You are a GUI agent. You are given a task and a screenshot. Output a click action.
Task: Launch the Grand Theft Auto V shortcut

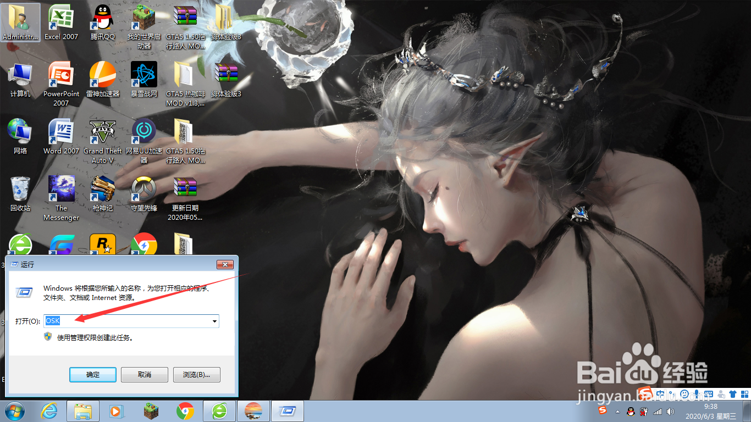point(103,142)
